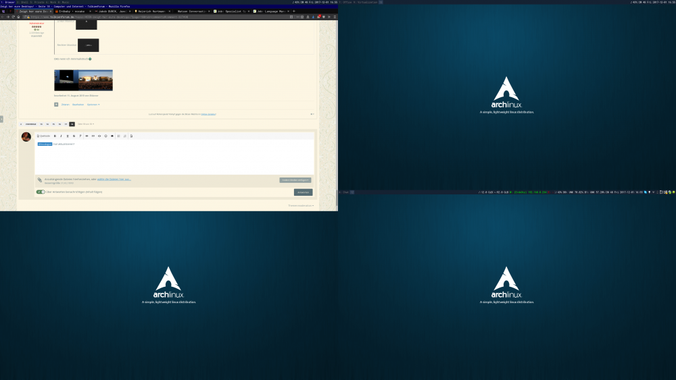Switch to the 'Watson Conversation' tab
676x380 pixels.
coord(193,11)
